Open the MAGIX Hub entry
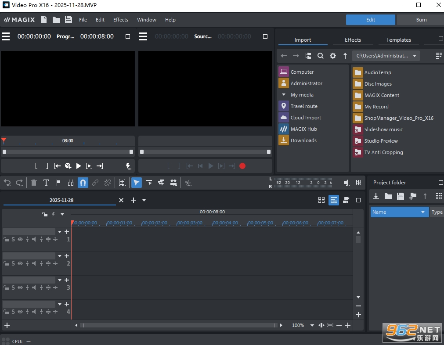 [x=303, y=129]
